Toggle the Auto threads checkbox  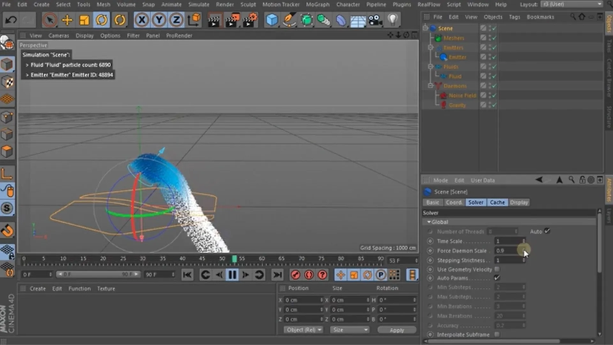[x=547, y=231]
